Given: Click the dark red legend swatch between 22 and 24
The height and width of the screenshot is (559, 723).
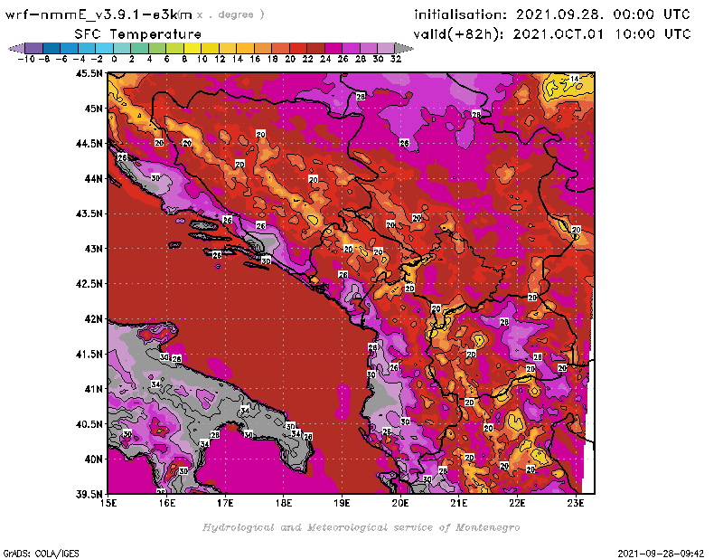Looking at the screenshot, I should click(x=315, y=48).
